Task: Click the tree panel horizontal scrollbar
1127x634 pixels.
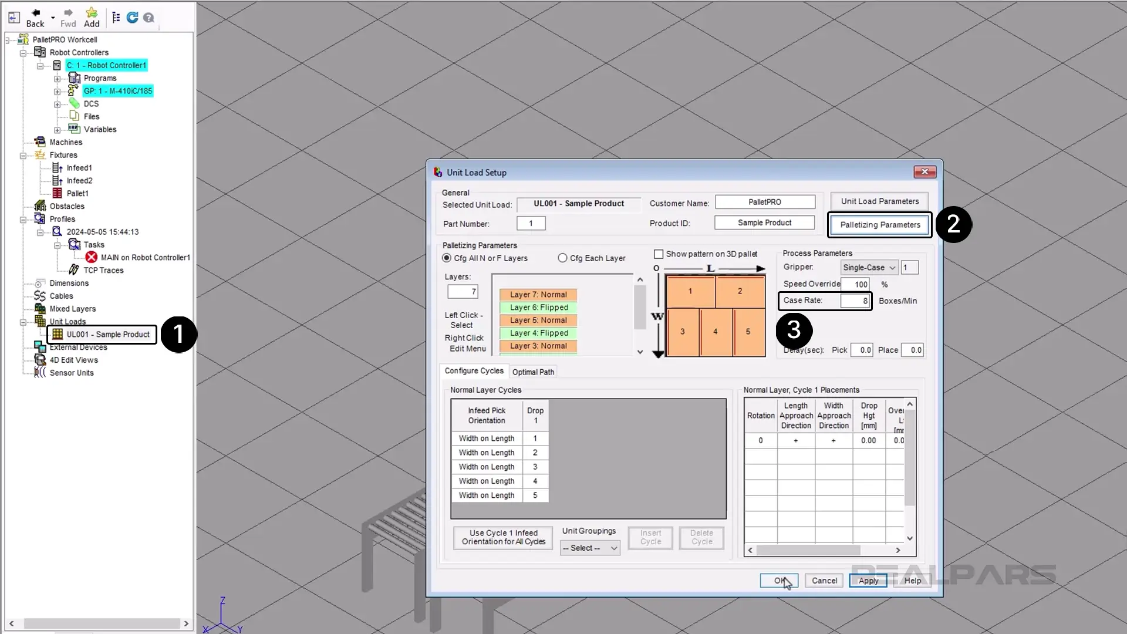Action: point(99,623)
